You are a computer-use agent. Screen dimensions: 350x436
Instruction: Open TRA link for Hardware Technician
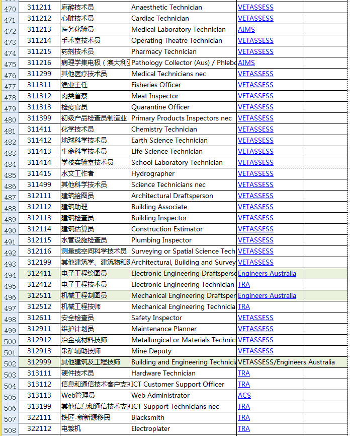(244, 373)
